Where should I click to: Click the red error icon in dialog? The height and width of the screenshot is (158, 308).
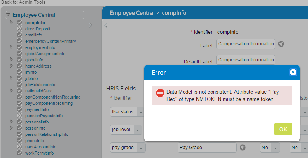(160, 93)
